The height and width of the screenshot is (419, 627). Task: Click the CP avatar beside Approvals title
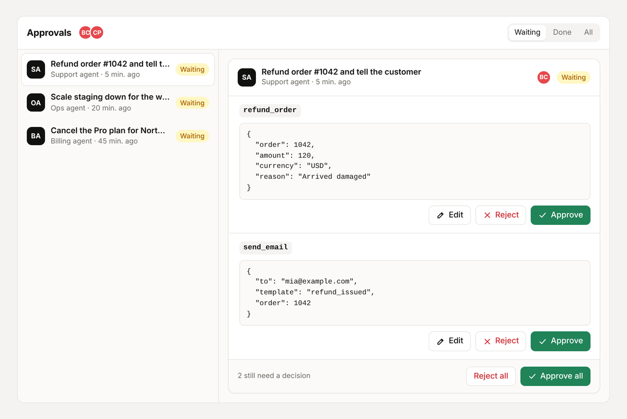(x=97, y=33)
